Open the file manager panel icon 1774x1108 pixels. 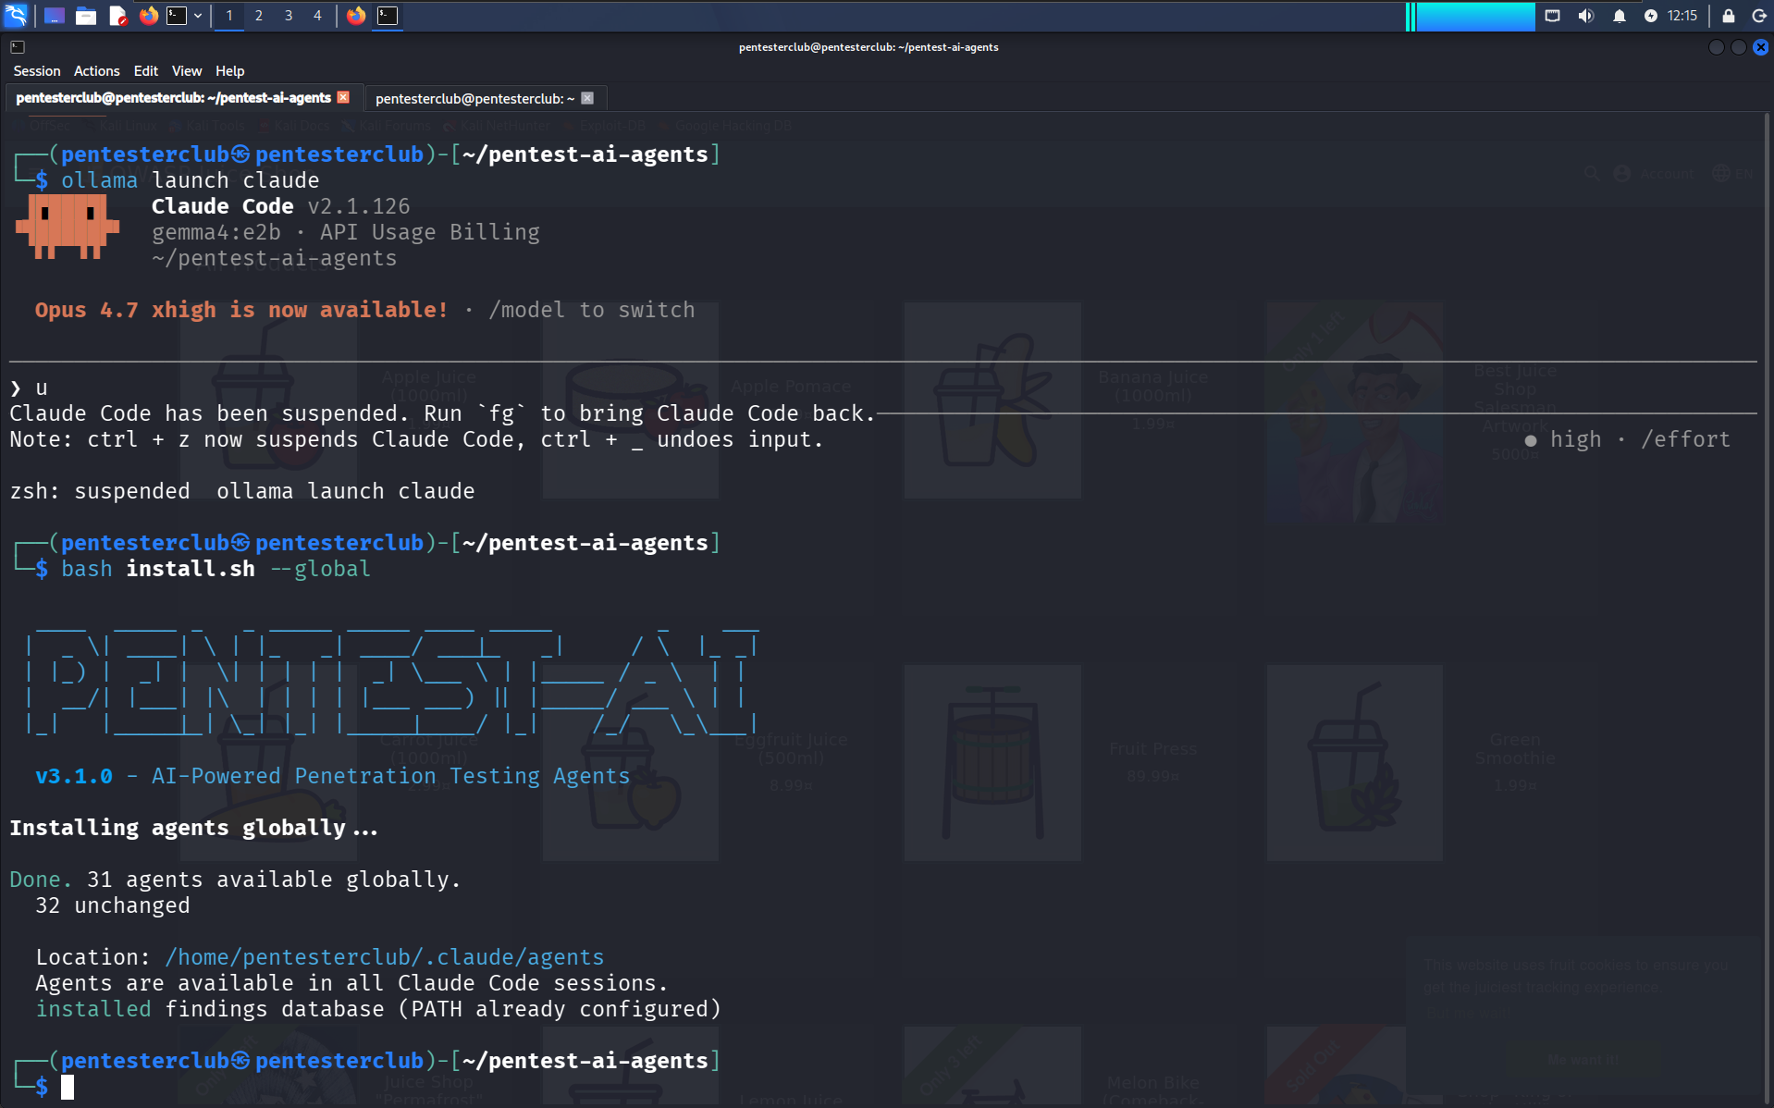click(86, 15)
